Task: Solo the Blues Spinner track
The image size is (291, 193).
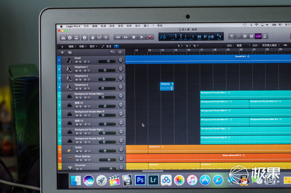Action: click(x=81, y=160)
